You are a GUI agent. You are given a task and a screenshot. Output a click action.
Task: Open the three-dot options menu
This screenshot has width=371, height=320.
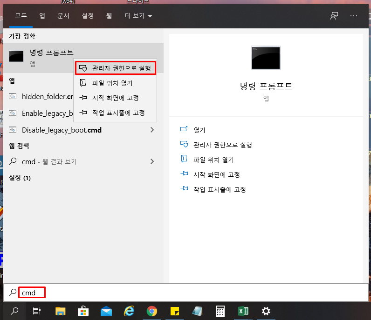[354, 16]
